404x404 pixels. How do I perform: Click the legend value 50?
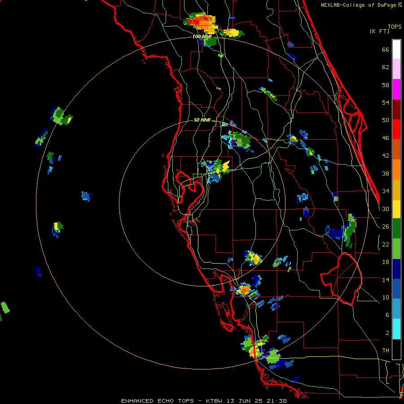[386, 120]
